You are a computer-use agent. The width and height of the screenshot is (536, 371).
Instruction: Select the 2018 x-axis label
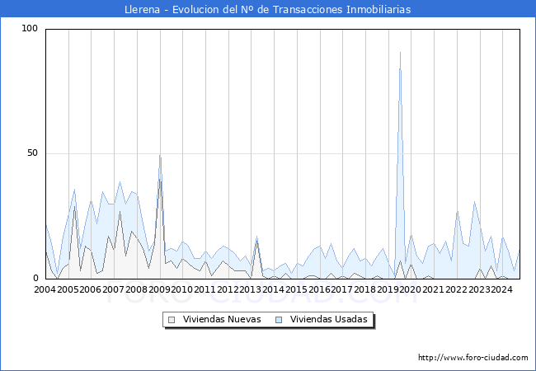pos(364,289)
